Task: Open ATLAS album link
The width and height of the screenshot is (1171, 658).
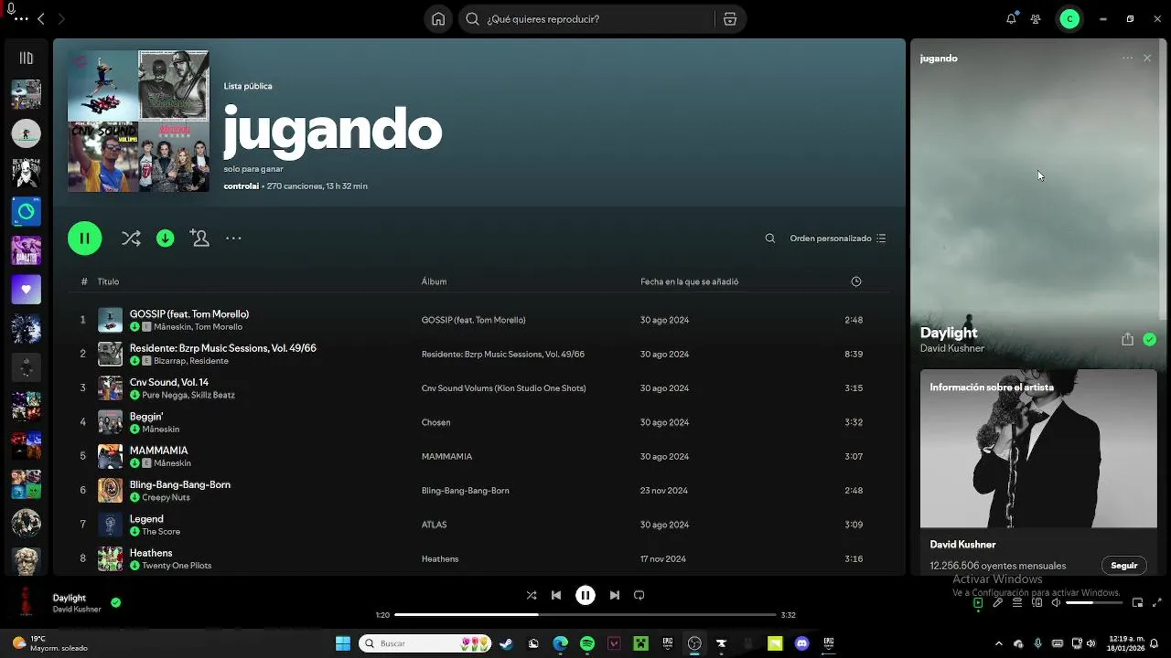Action: [x=434, y=525]
